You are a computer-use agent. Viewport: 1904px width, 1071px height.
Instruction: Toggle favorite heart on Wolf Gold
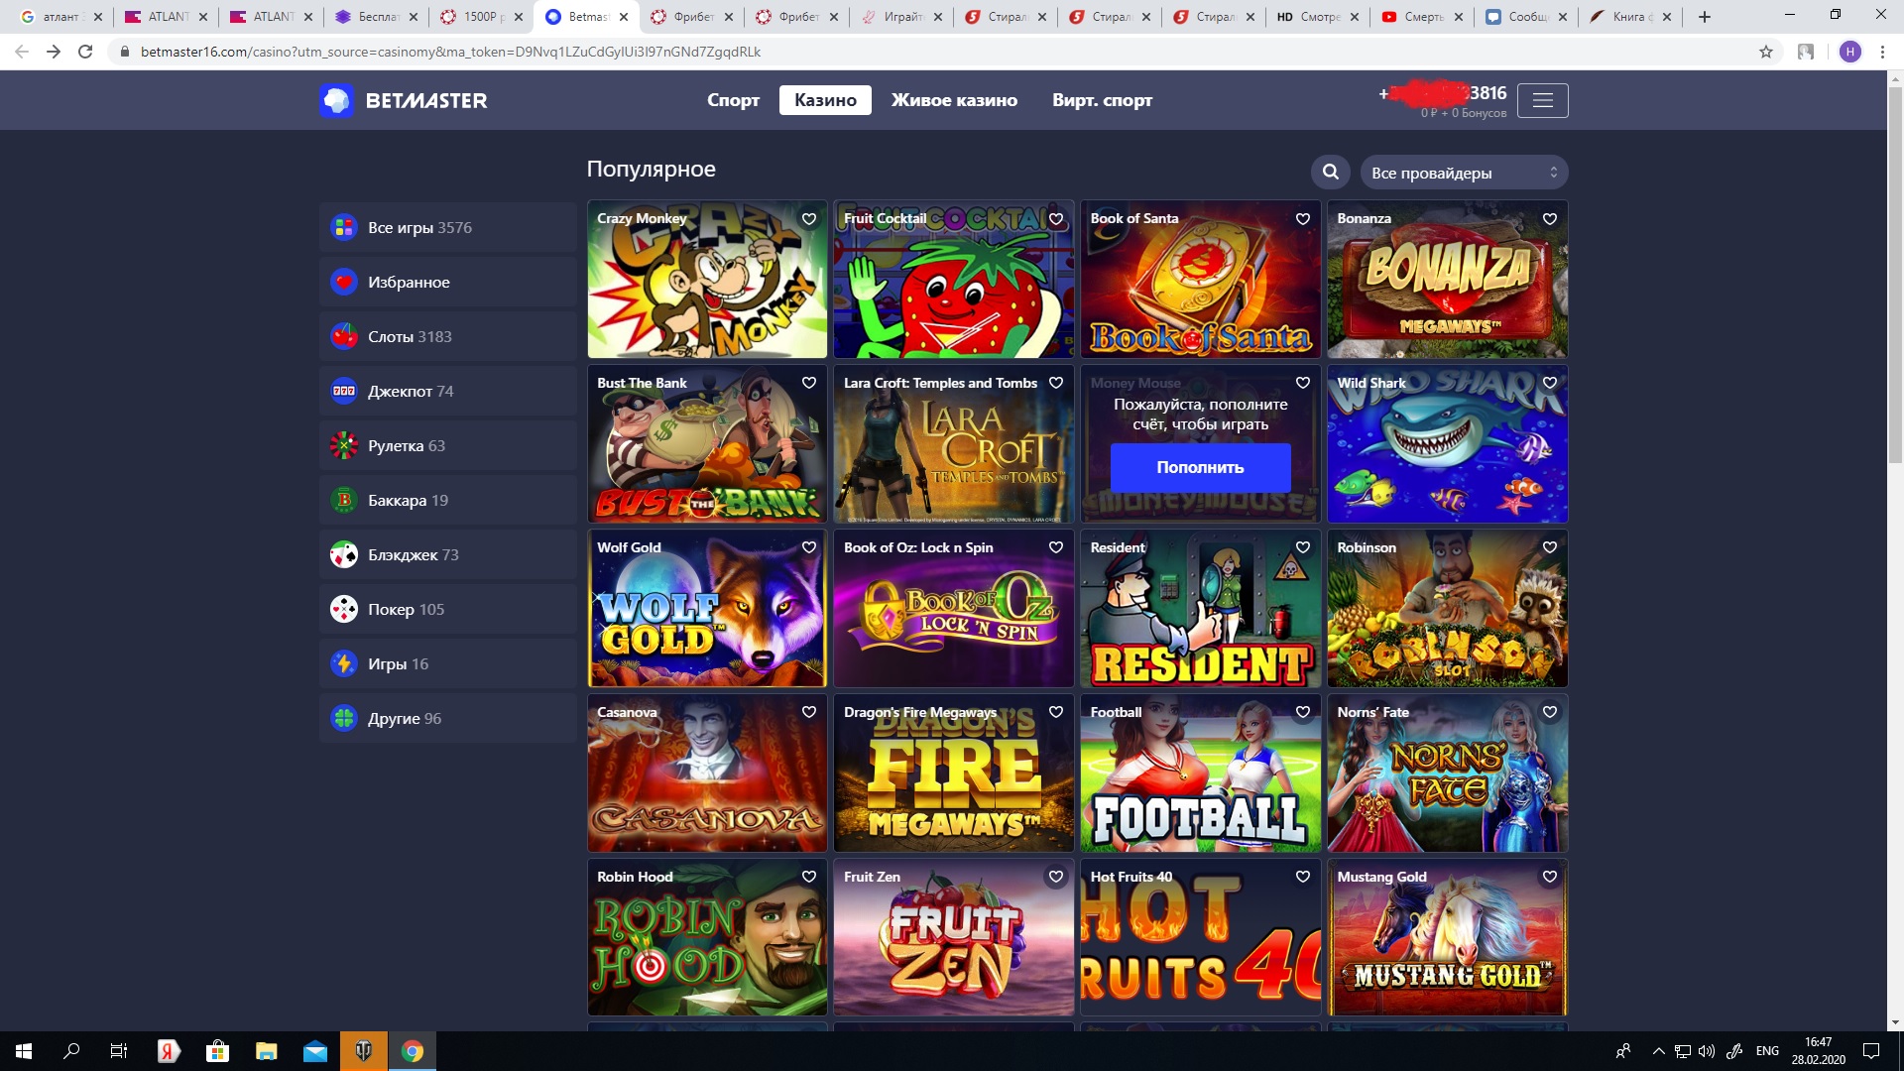(809, 547)
